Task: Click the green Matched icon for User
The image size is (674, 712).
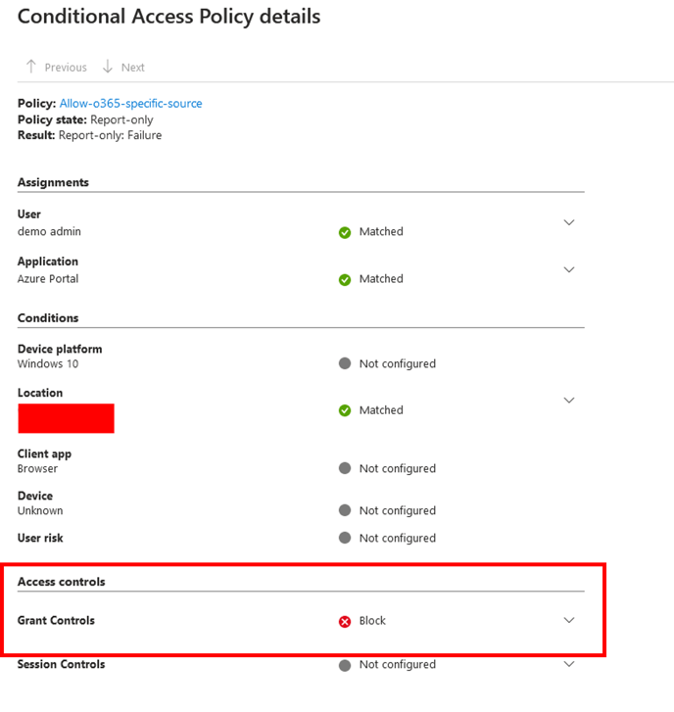Action: (345, 232)
